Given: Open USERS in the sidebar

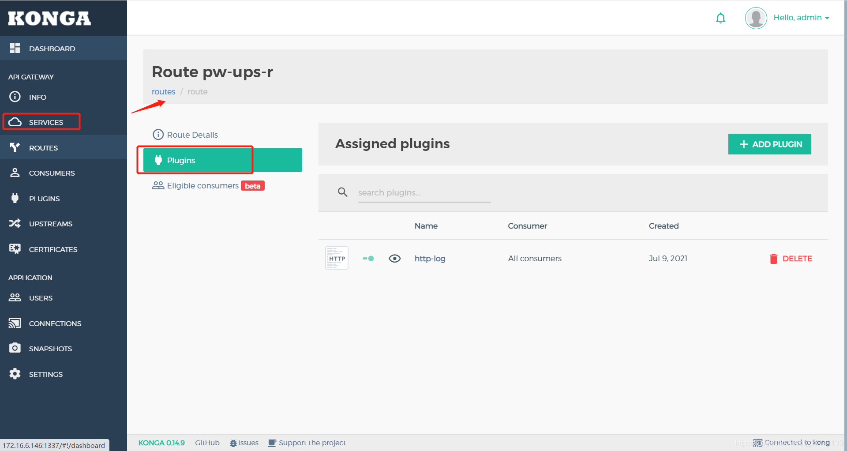Looking at the screenshot, I should pos(64,298).
